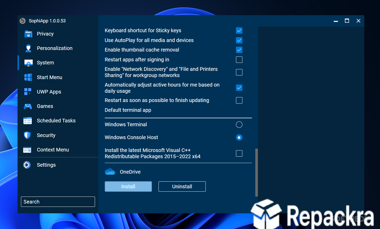This screenshot has width=380, height=229.
Task: Click the OneDrive cloud icon
Action: [110, 172]
